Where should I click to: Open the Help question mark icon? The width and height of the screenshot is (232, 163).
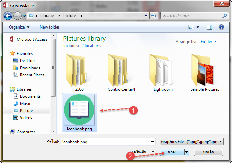click(221, 27)
